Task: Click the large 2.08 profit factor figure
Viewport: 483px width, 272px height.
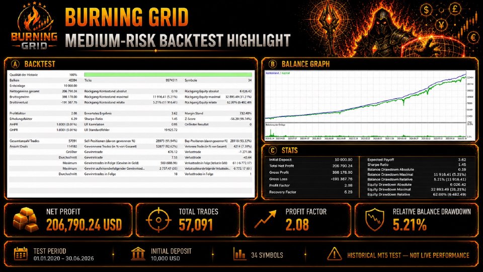Action: [x=297, y=225]
